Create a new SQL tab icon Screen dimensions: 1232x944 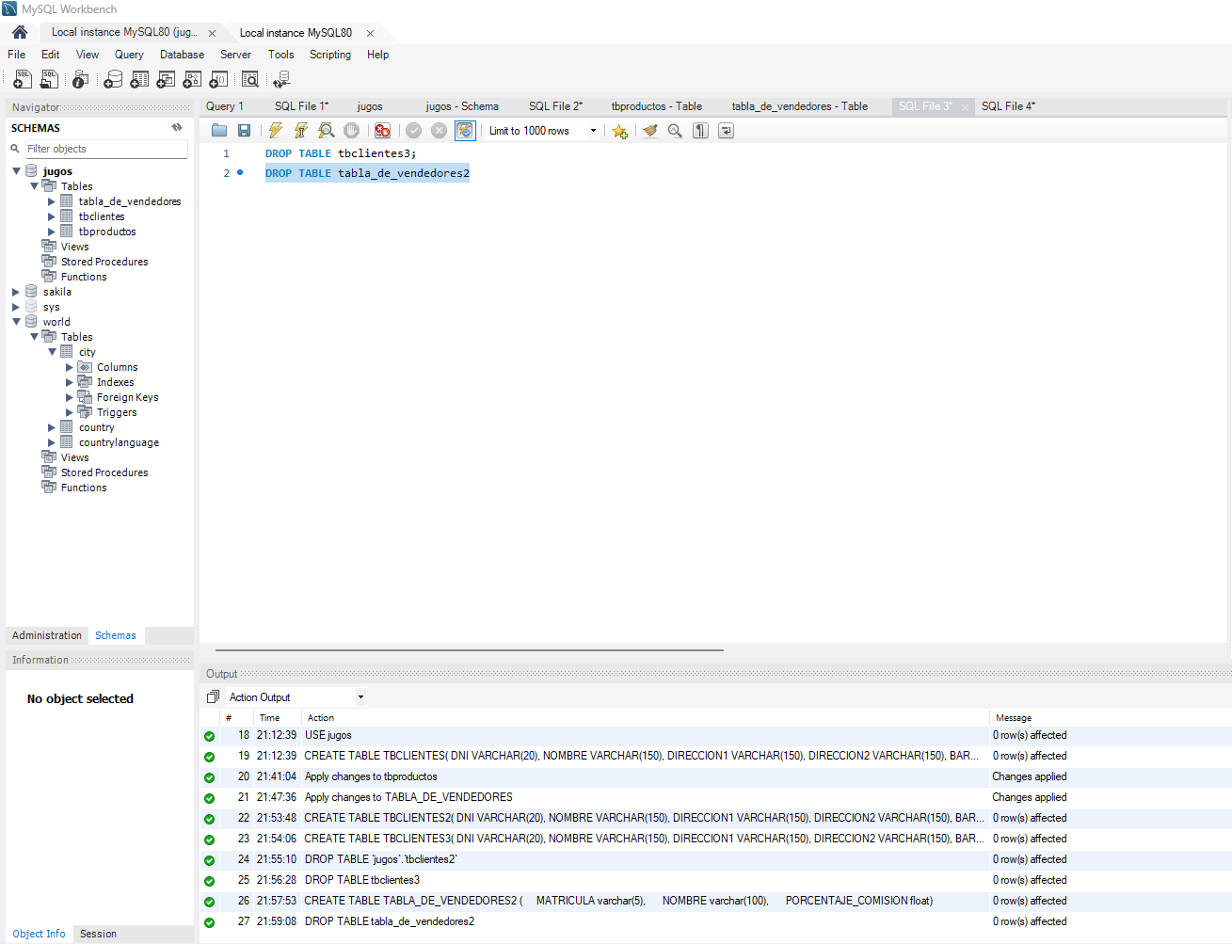click(23, 80)
